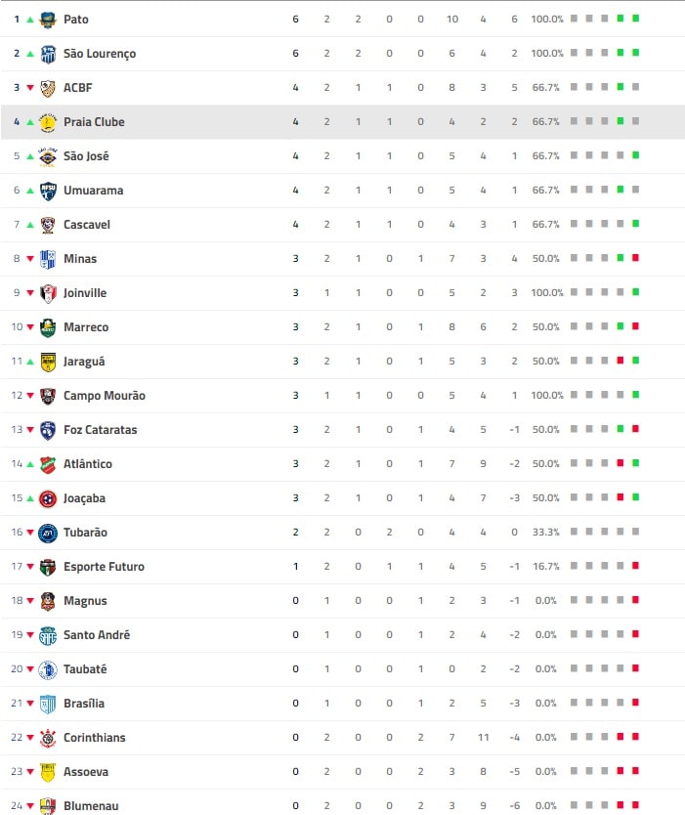Click the Pato team crest icon

(x=48, y=20)
